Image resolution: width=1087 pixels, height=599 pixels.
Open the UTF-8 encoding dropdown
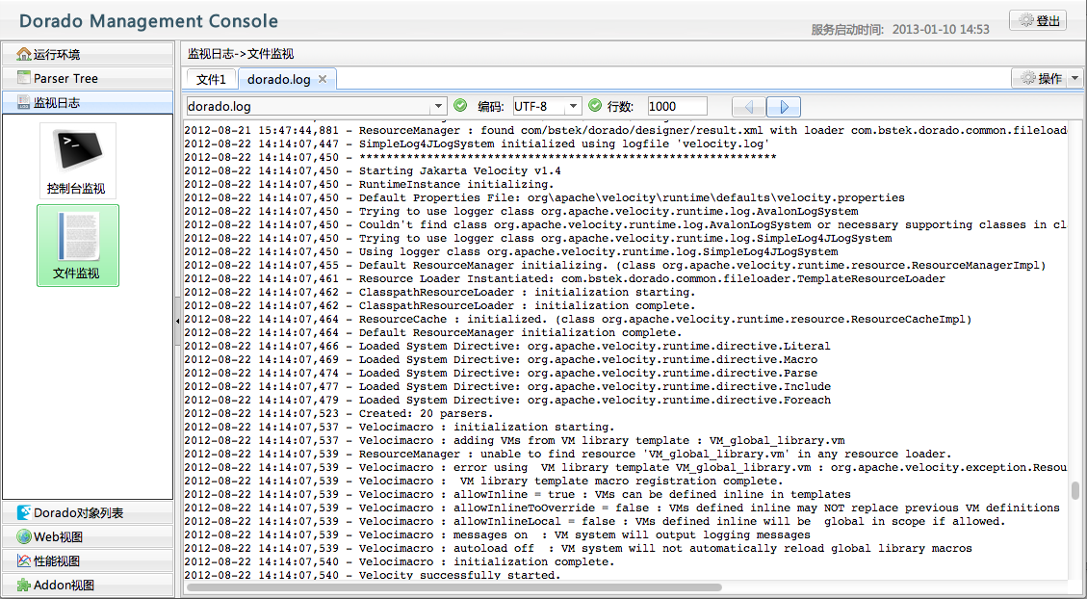[x=574, y=107]
